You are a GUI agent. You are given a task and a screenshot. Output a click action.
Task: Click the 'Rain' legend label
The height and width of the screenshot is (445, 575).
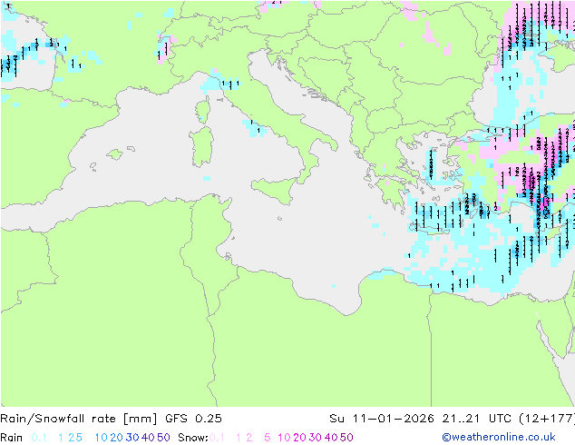tap(12, 438)
